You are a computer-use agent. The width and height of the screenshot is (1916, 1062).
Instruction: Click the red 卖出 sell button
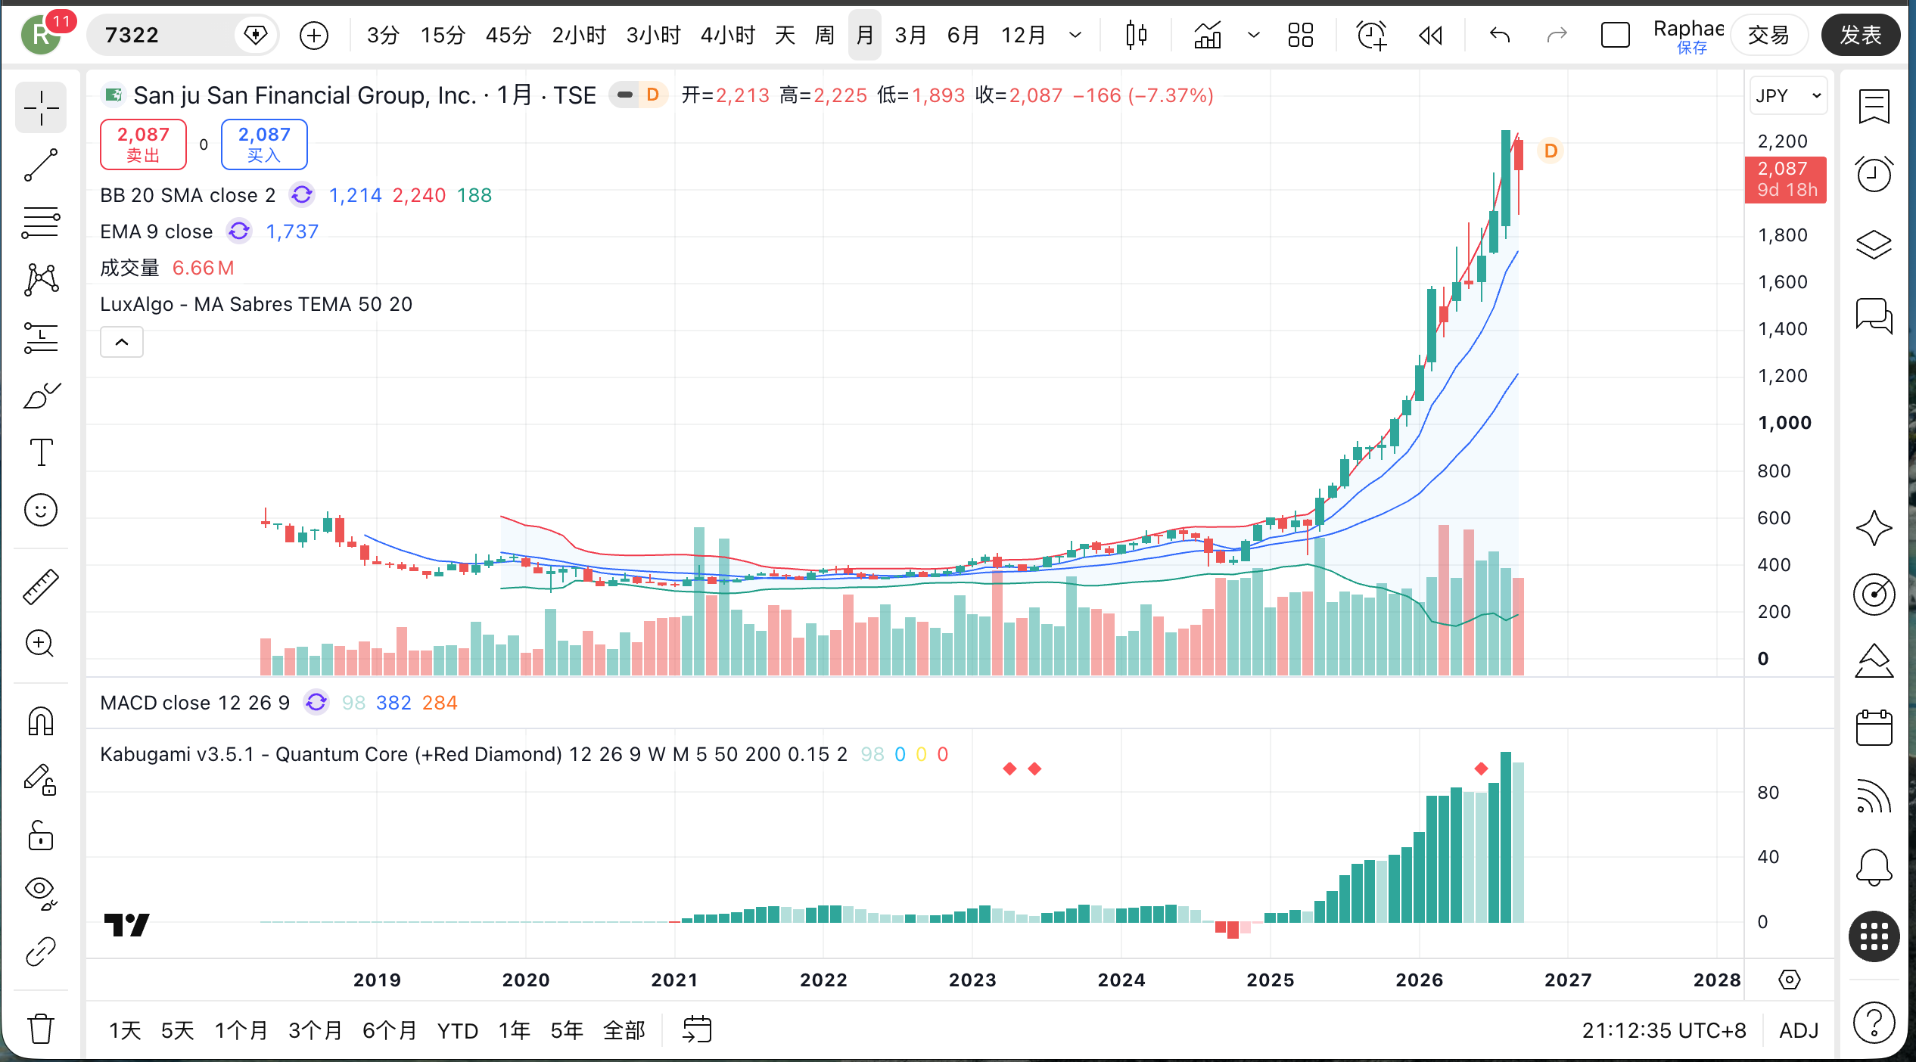(143, 144)
